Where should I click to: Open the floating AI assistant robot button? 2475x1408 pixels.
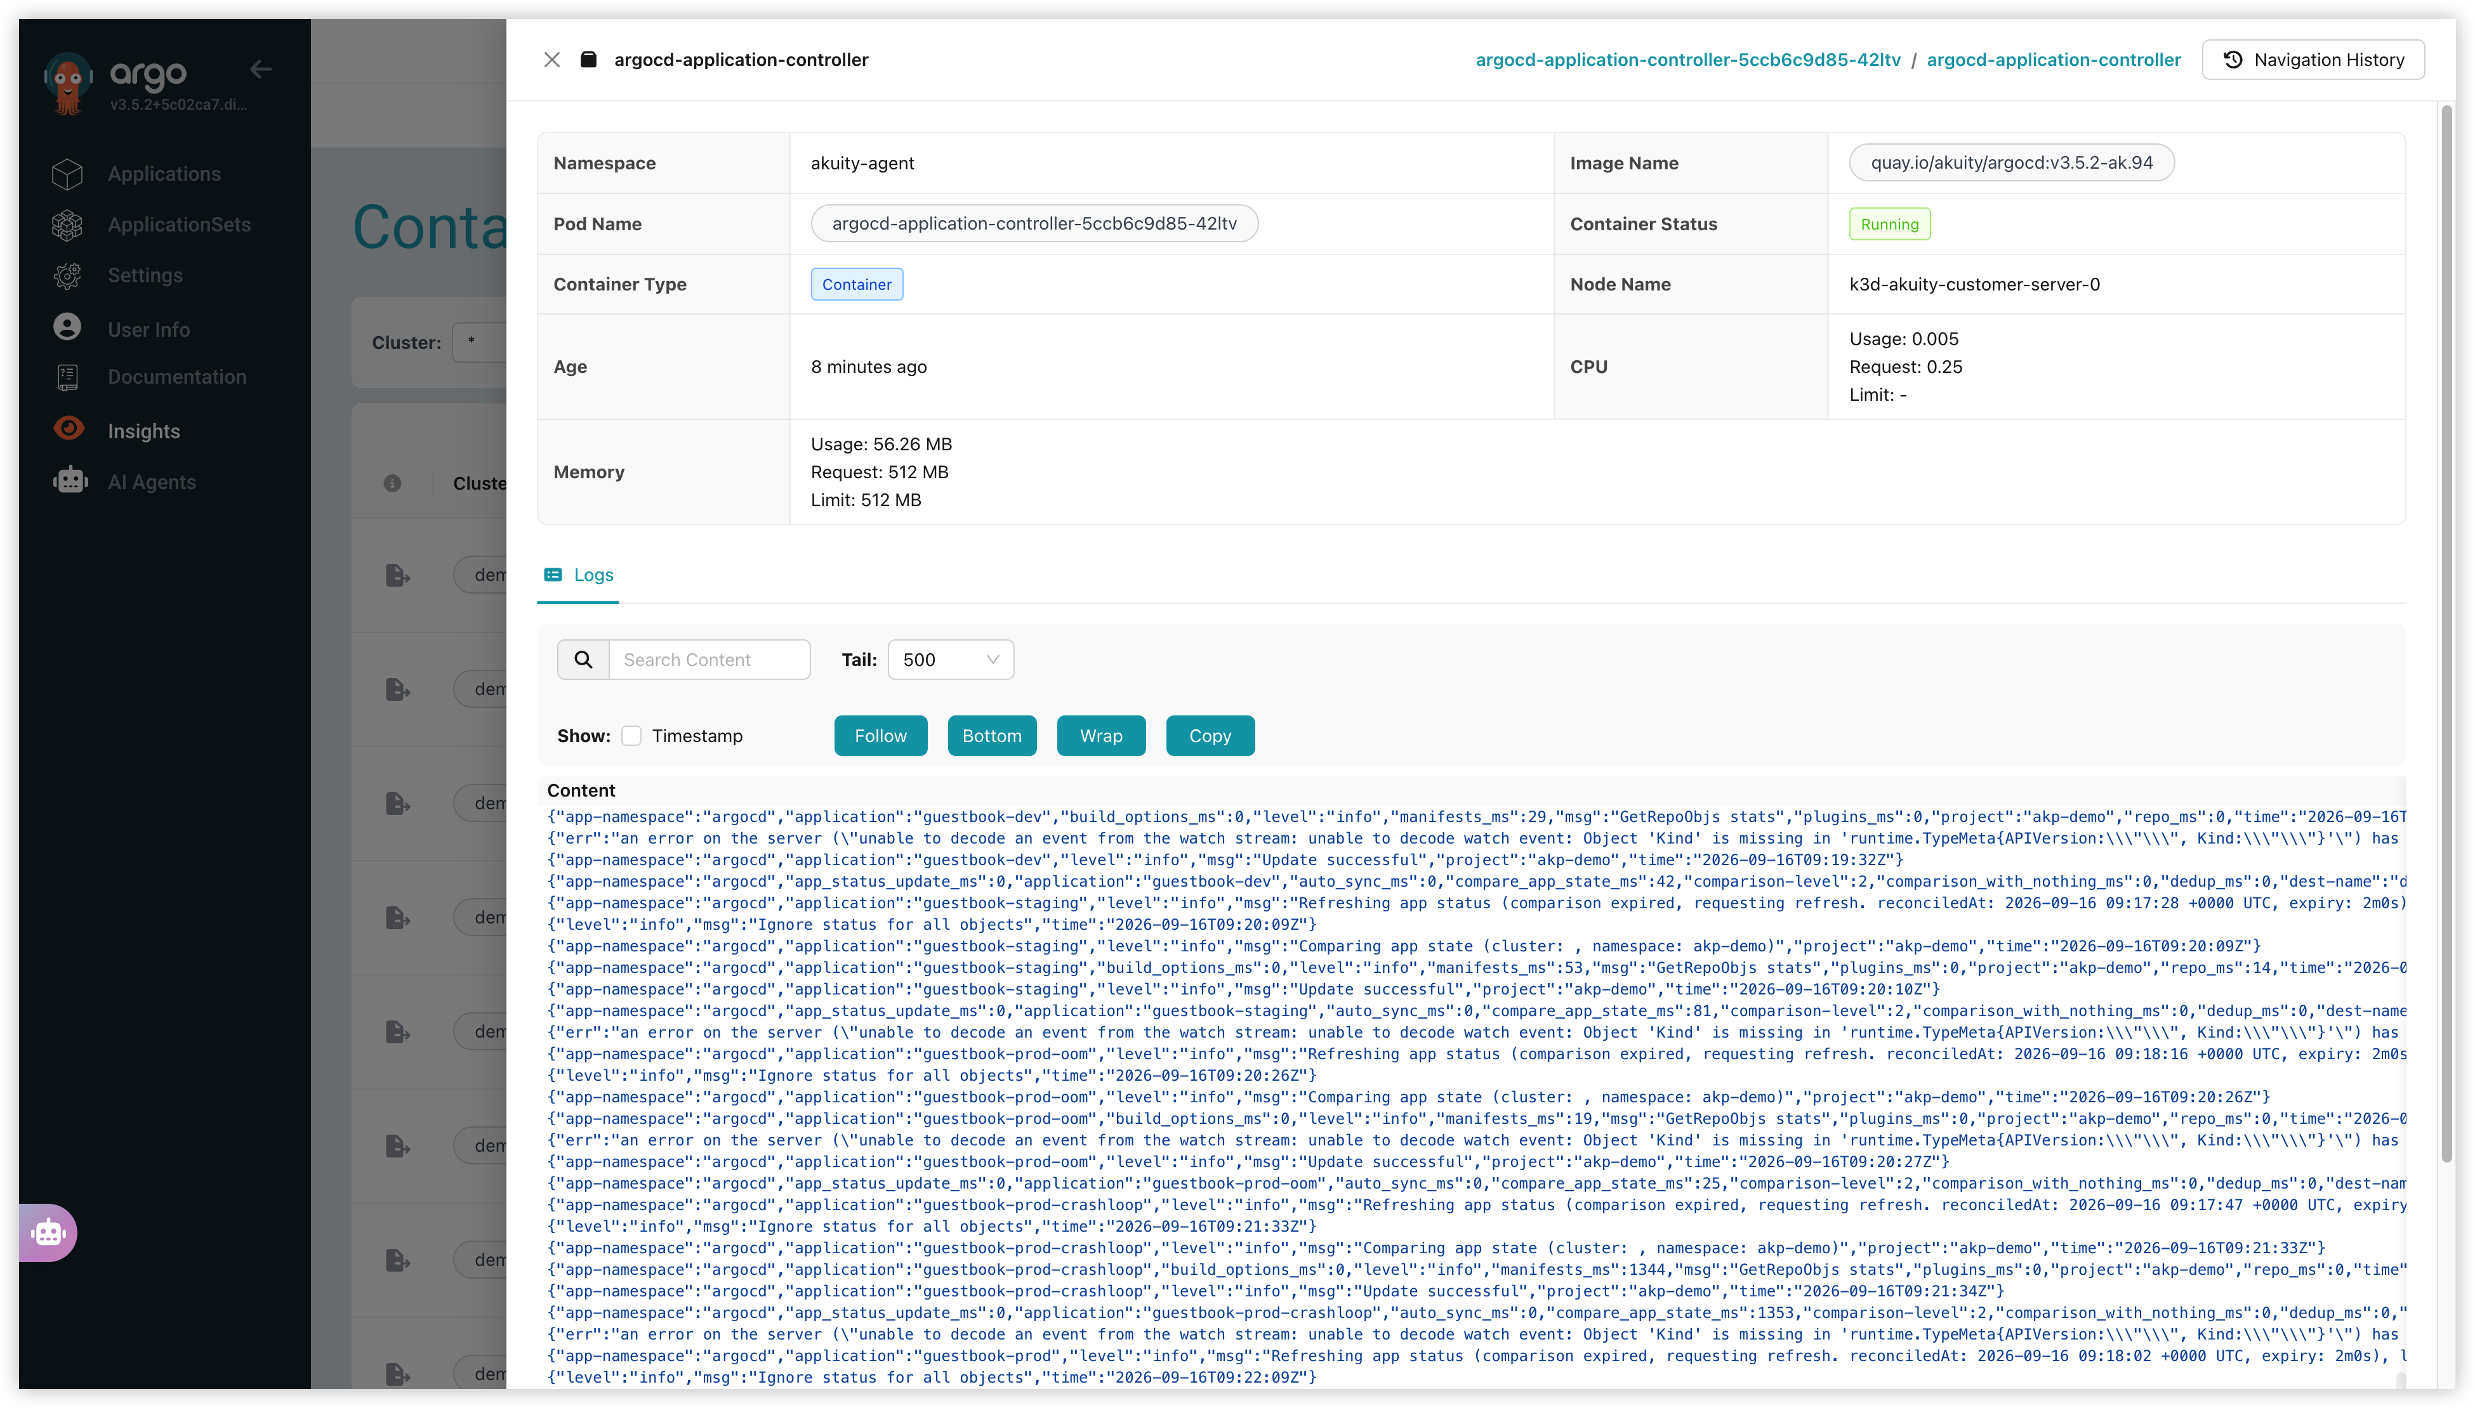[48, 1233]
